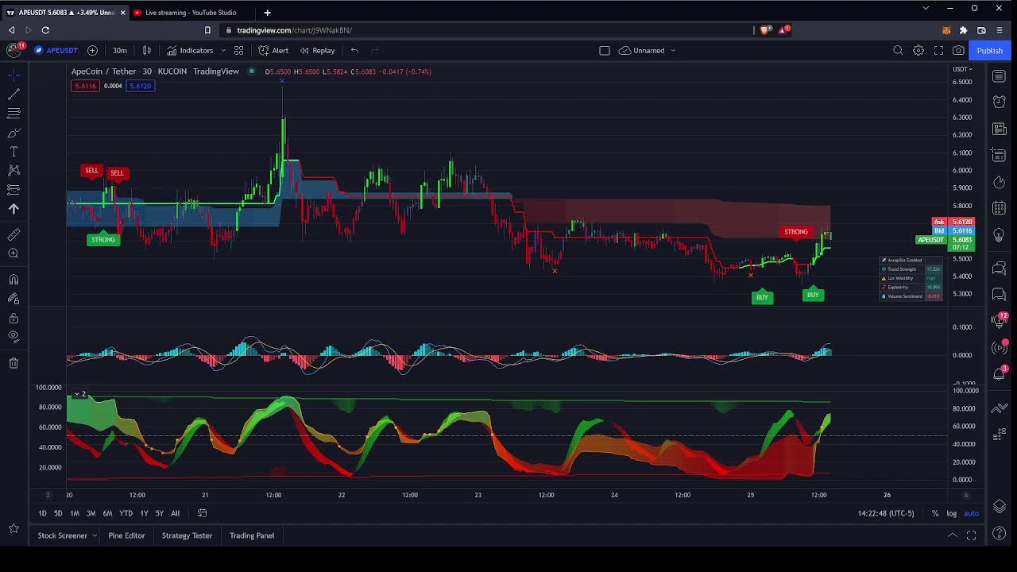Open the Strategy Tester tab

point(187,535)
